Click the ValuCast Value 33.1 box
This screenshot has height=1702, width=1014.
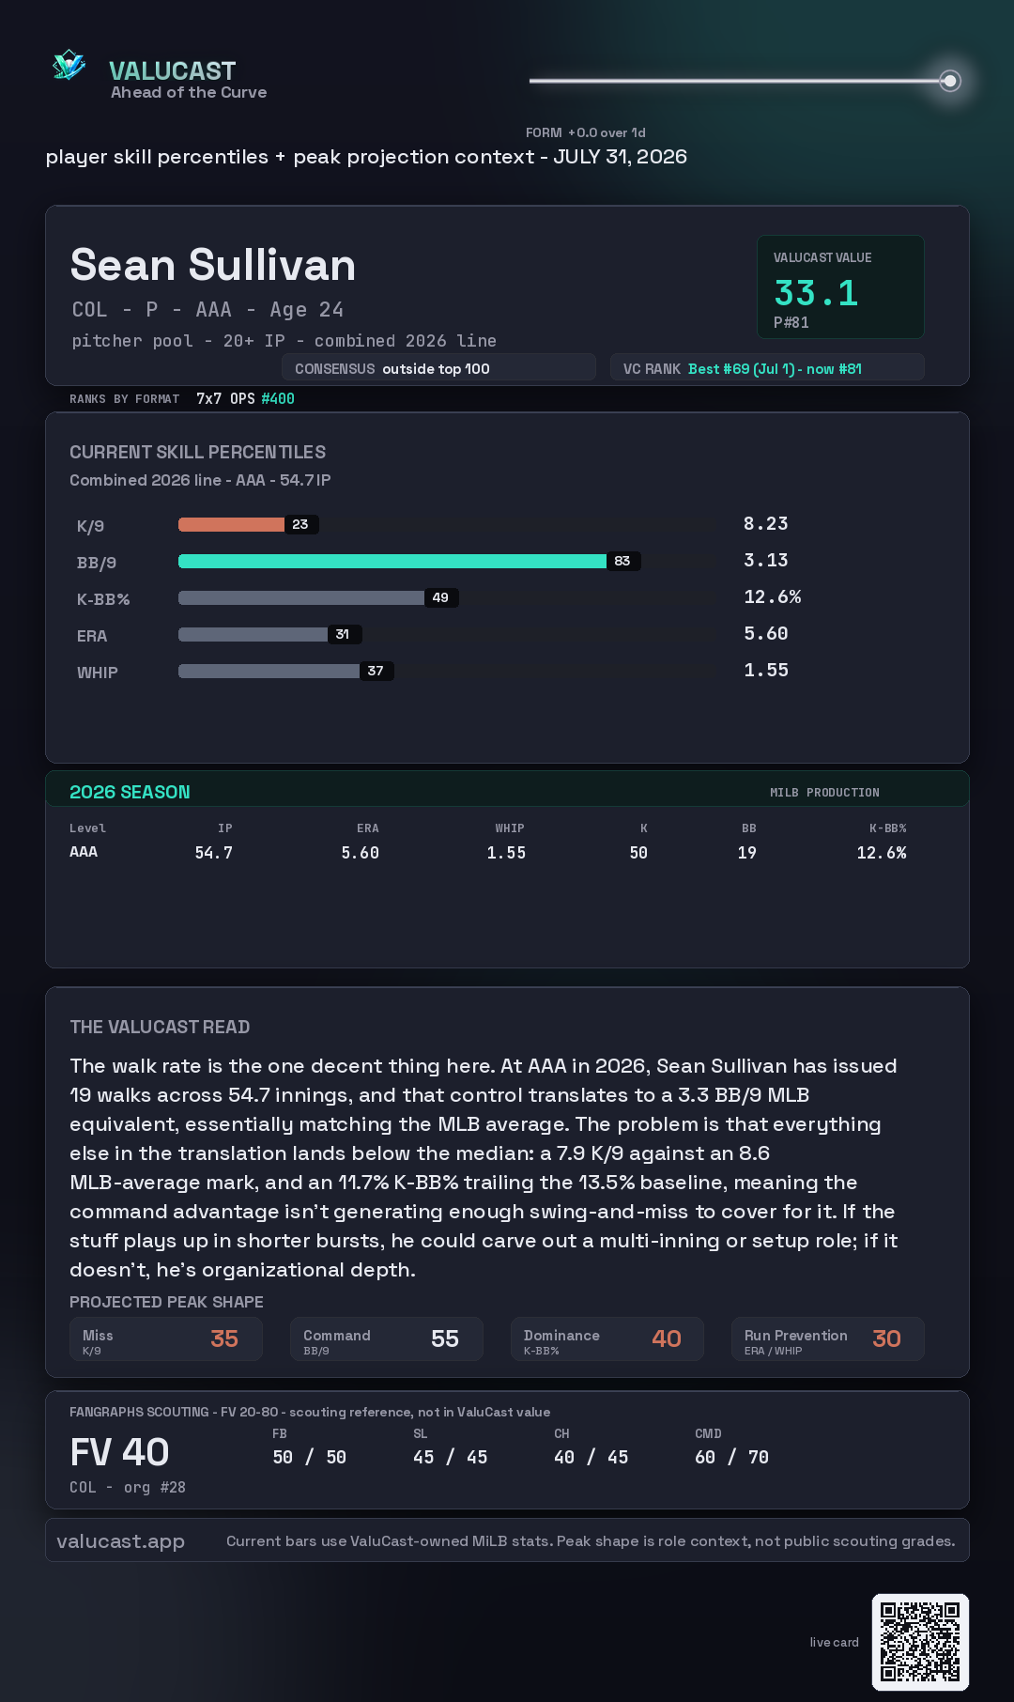840,286
